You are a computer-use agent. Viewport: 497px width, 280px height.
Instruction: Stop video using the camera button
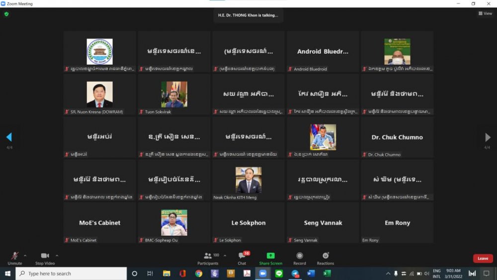coord(45,256)
